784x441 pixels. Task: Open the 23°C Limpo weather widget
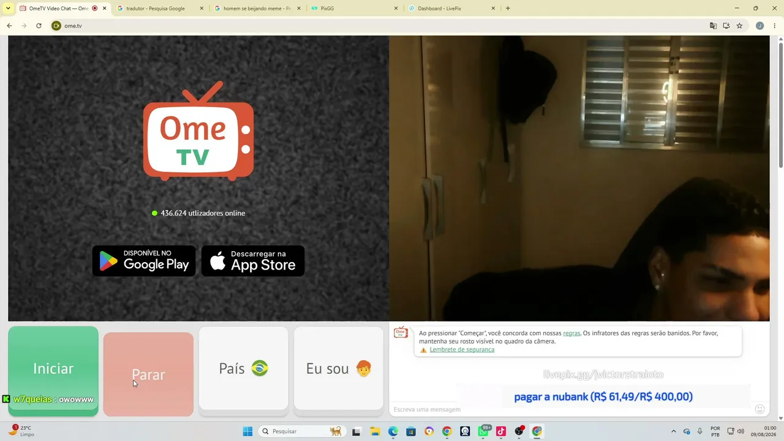click(x=22, y=431)
